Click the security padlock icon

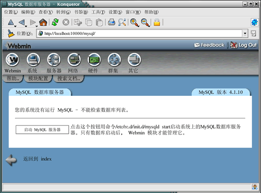coord(157,22)
